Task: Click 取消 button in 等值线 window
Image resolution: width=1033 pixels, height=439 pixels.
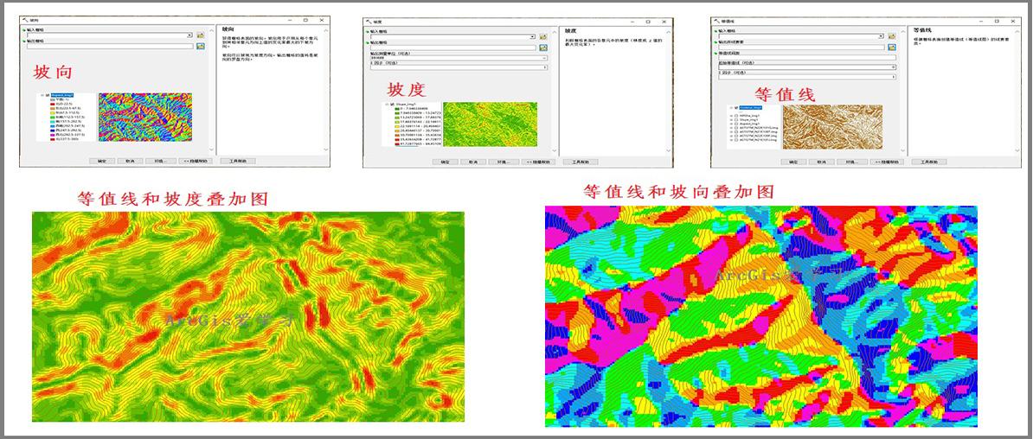Action: click(822, 162)
